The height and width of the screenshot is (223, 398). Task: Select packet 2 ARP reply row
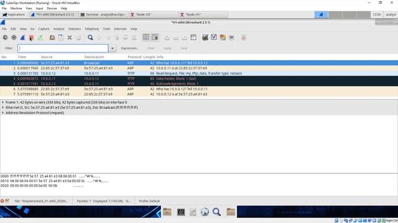tap(199, 68)
